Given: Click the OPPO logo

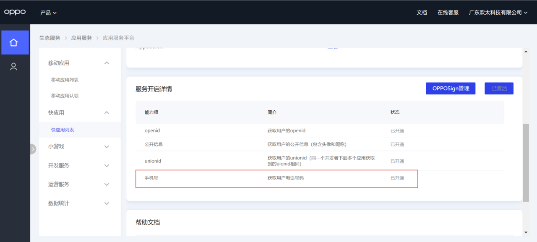Looking at the screenshot, I should coord(15,12).
